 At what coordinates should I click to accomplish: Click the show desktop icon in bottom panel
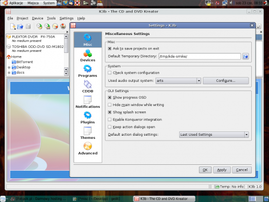[x=3, y=199]
